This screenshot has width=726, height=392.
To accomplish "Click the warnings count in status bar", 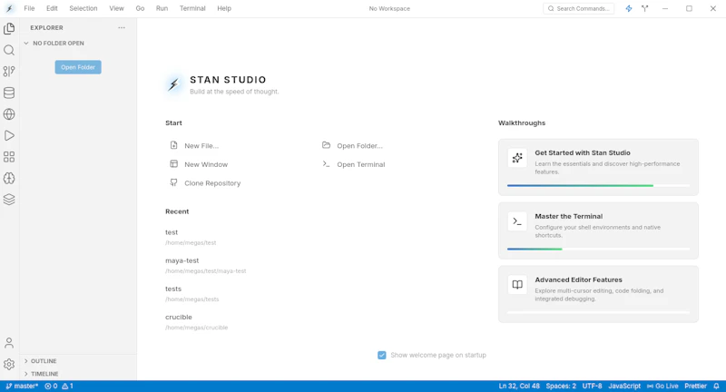I will pyautogui.click(x=67, y=386).
